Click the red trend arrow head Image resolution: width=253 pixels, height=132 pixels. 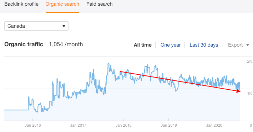tap(238, 91)
